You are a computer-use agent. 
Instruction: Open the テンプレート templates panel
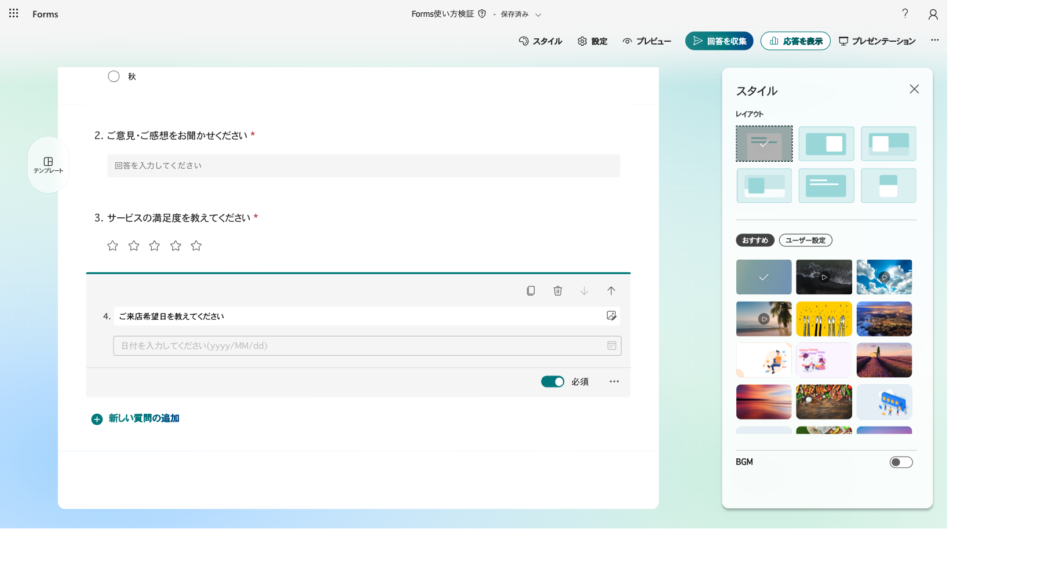(x=48, y=165)
